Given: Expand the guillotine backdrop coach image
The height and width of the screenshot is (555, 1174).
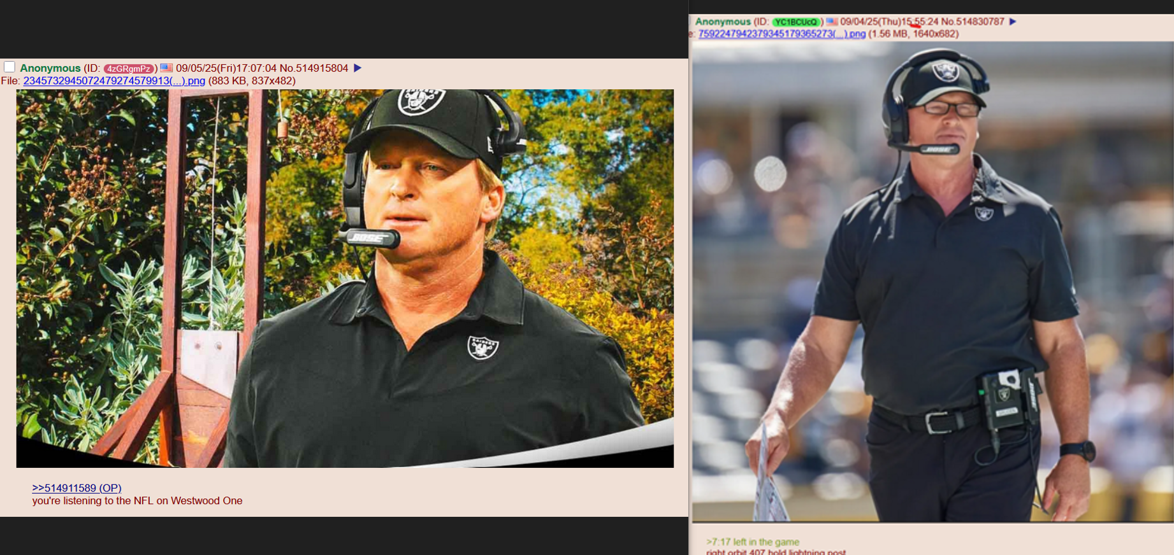Looking at the screenshot, I should pyautogui.click(x=345, y=278).
